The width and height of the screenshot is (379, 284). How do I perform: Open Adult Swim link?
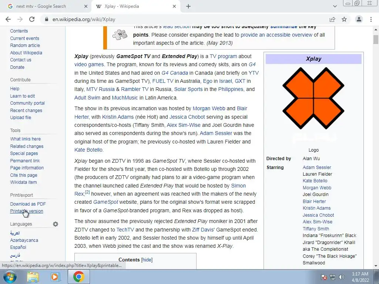tap(87, 98)
